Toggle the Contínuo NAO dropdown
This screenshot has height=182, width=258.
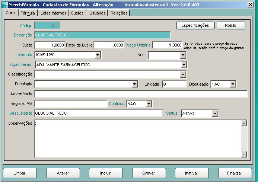click(x=149, y=103)
